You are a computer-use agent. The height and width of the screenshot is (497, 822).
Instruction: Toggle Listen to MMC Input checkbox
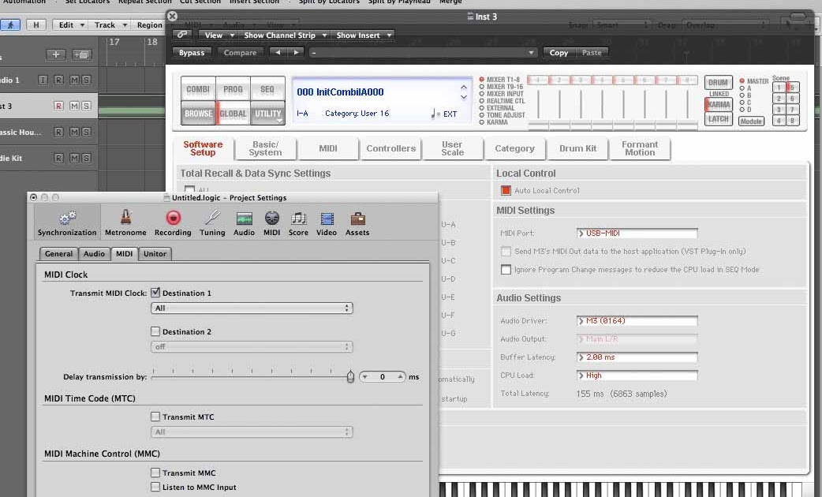(x=155, y=487)
